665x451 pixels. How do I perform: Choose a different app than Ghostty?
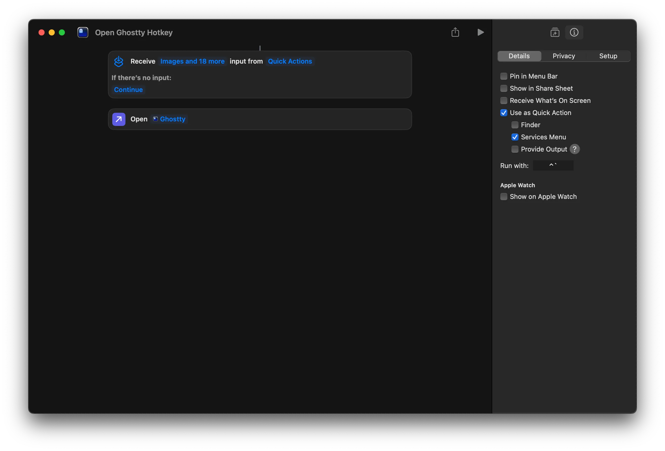click(169, 119)
